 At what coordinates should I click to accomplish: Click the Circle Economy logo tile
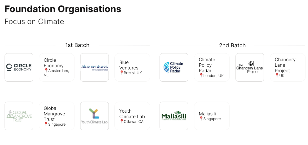pyautogui.click(x=19, y=67)
